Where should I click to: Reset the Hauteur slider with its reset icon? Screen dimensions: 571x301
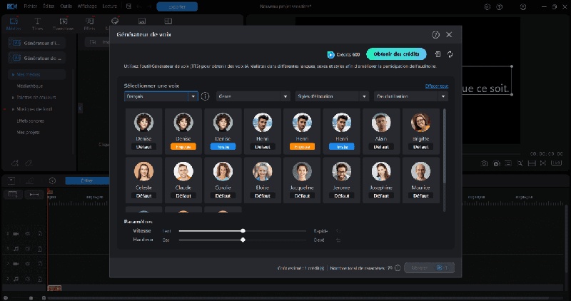pos(338,240)
